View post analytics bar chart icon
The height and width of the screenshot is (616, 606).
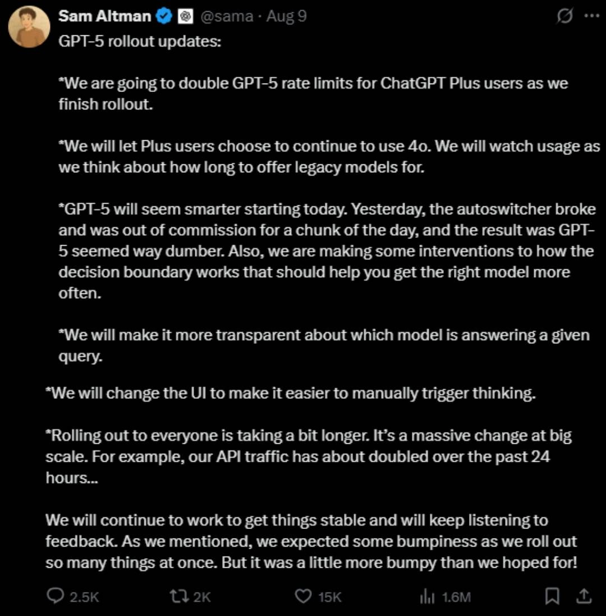pos(427,596)
